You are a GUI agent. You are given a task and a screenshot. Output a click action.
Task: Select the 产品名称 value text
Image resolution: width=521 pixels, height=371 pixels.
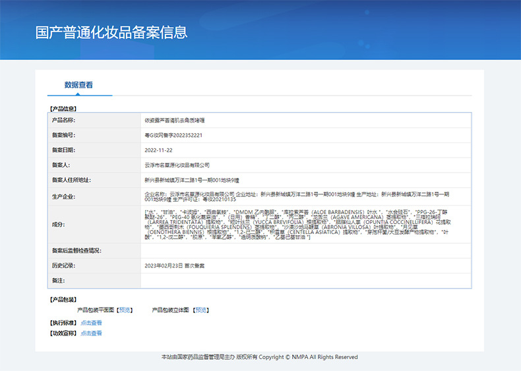(175, 121)
